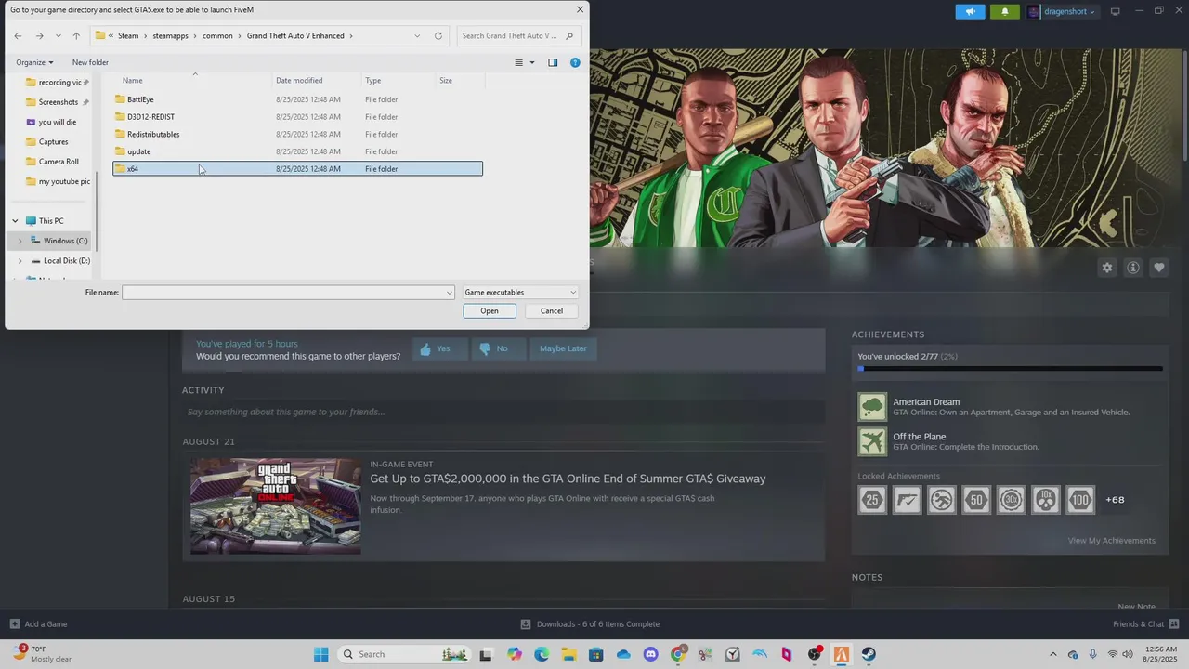The width and height of the screenshot is (1189, 669).
Task: Open the file dialog help icon
Action: pyautogui.click(x=575, y=62)
